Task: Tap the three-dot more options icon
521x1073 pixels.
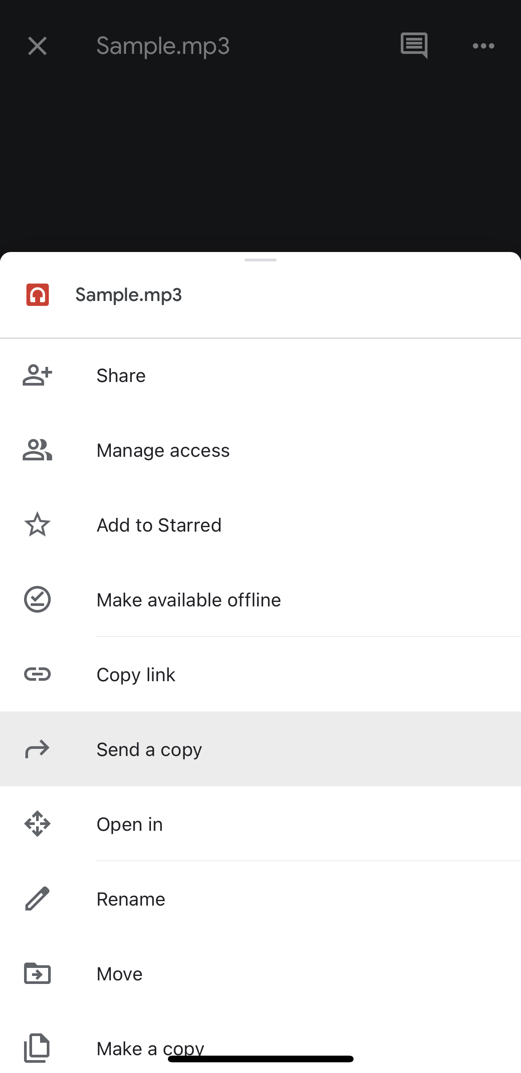Action: click(x=483, y=46)
